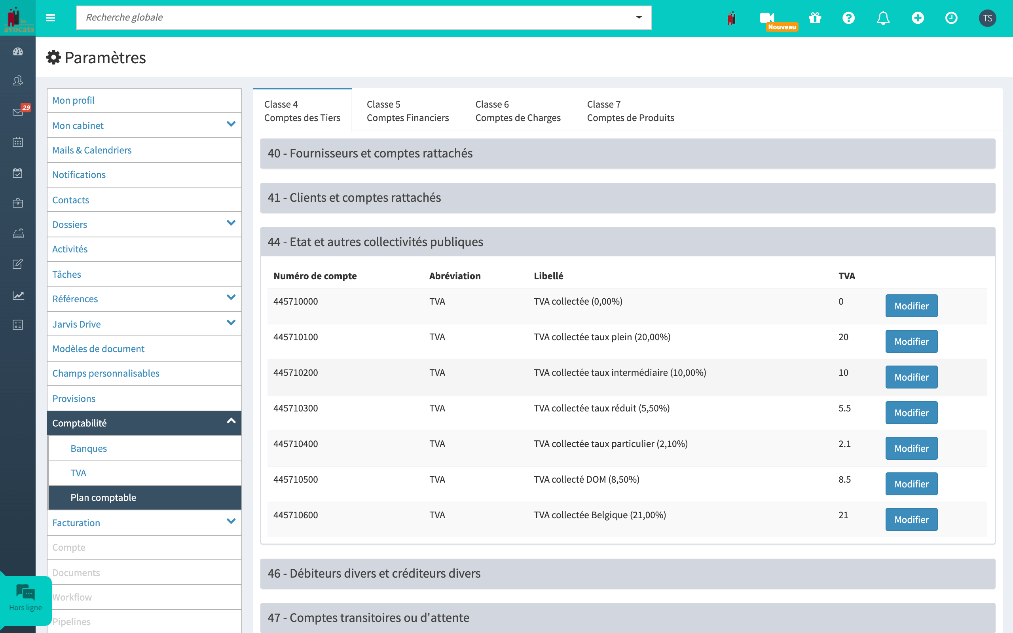Toggle the Comptabilité section collapse
1013x633 pixels.
click(x=232, y=422)
